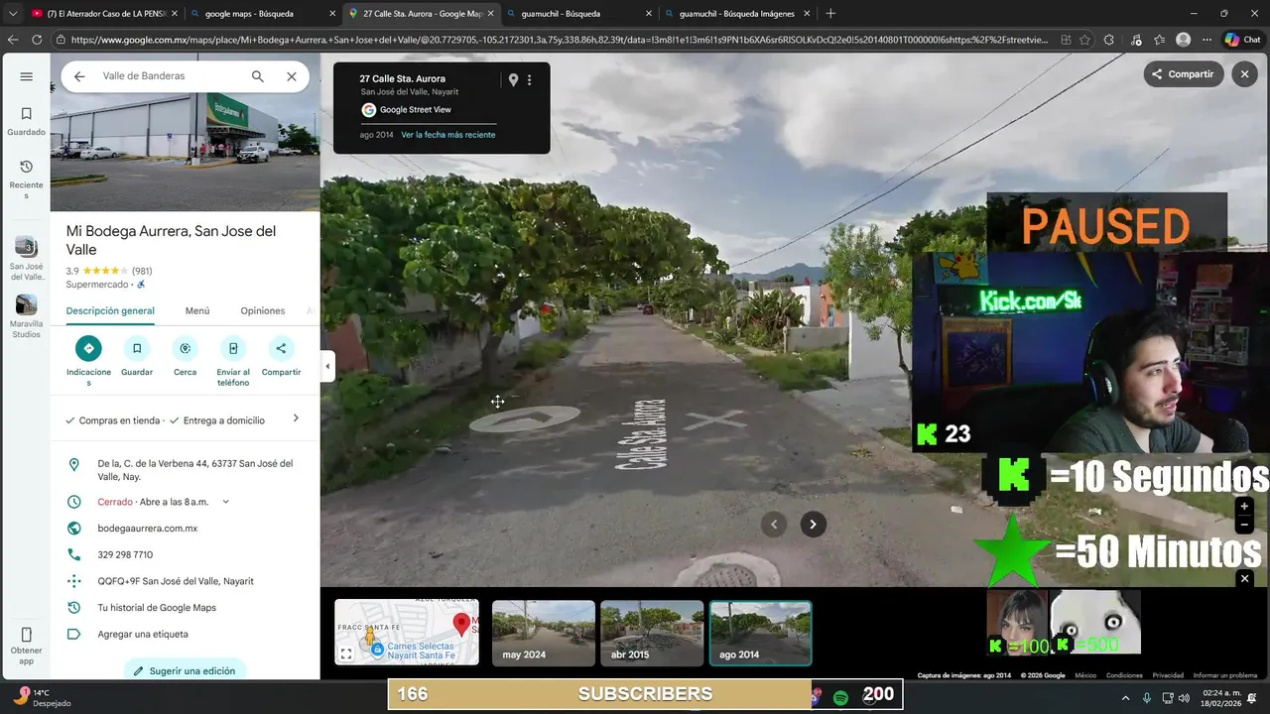Viewport: 1270px width, 714px height.
Task: Click the Guardar bookmark icon
Action: 137,348
